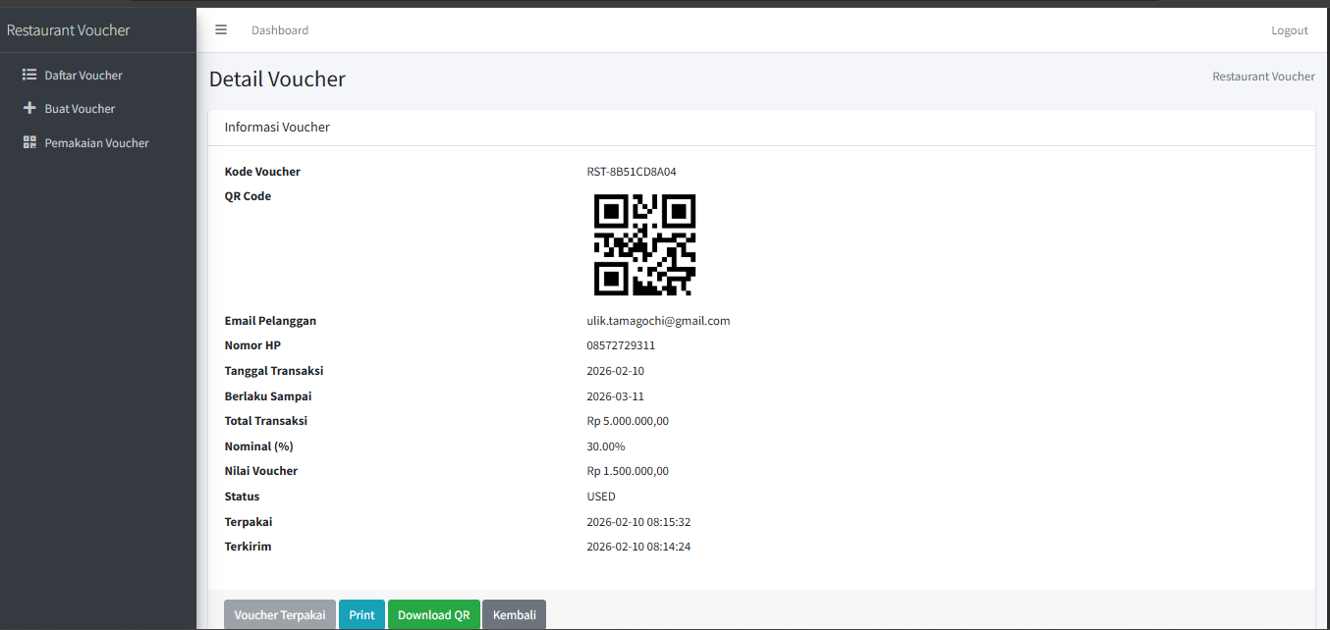Open Daftar Voucher from the sidebar
The height and width of the screenshot is (630, 1330).
point(83,75)
